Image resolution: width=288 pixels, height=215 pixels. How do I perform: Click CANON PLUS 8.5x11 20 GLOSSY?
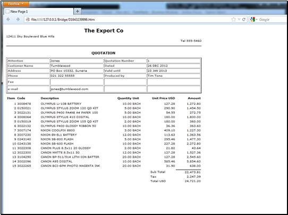[66, 148]
